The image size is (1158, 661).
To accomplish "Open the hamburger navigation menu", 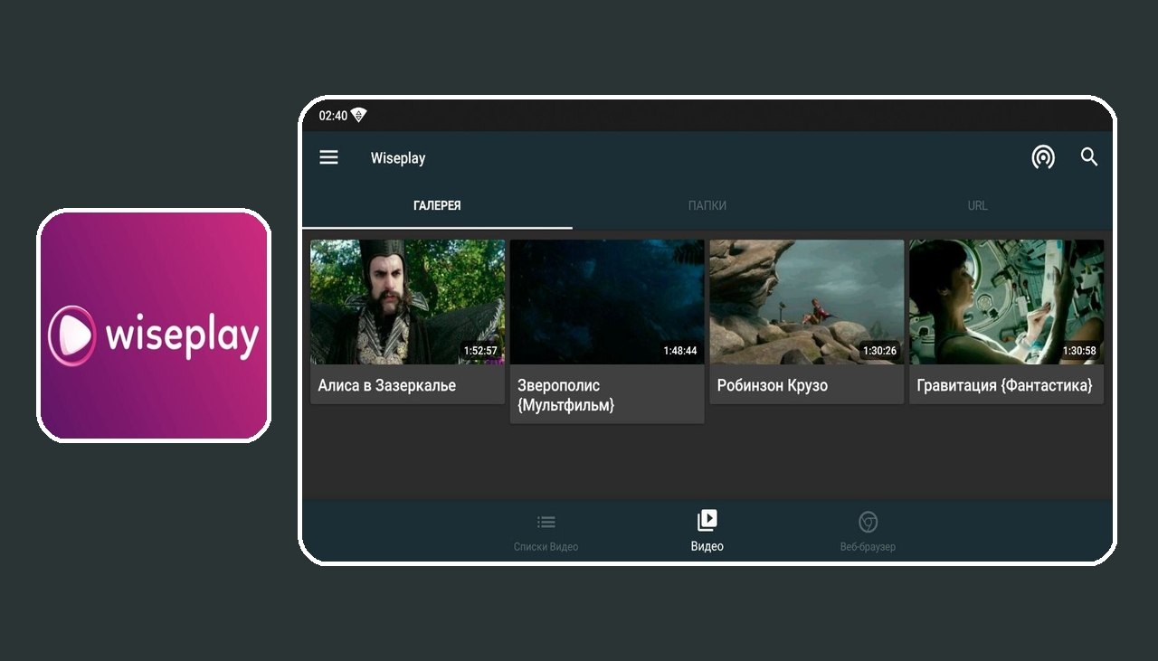I will tap(328, 157).
